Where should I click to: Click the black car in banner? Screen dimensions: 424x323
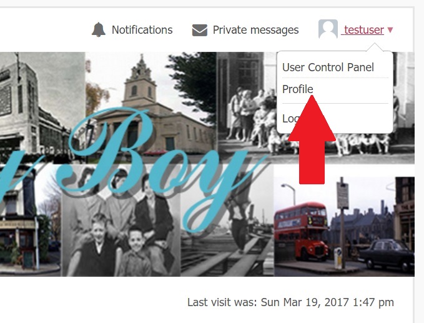tap(387, 254)
